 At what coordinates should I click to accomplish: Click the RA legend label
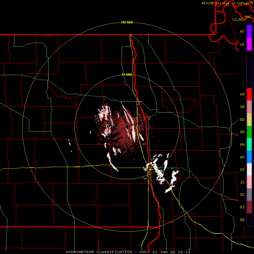click(242, 145)
